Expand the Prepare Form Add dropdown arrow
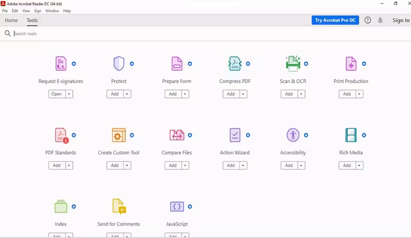411x238 pixels. pyautogui.click(x=185, y=94)
